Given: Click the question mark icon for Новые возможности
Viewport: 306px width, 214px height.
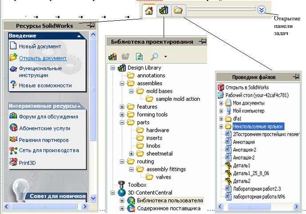Looking at the screenshot, I should click(x=13, y=84).
